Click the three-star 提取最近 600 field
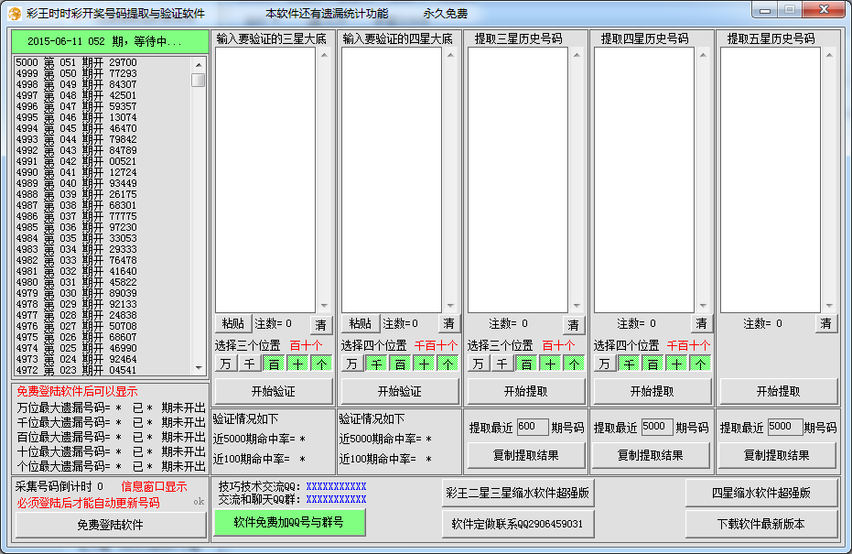The image size is (852, 554). tap(532, 427)
